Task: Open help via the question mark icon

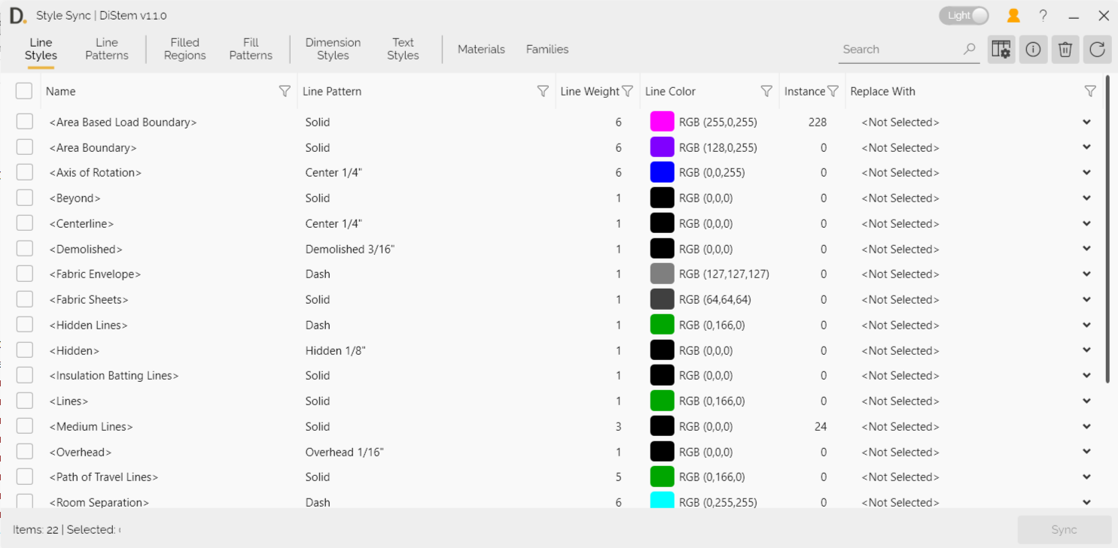Action: tap(1043, 15)
